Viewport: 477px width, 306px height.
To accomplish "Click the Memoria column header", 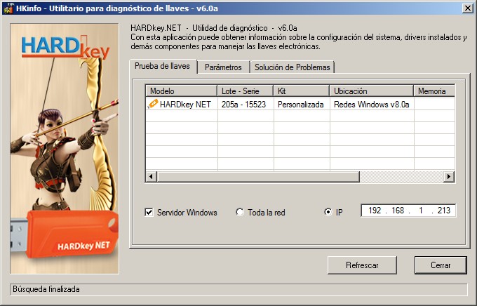I will coord(434,91).
